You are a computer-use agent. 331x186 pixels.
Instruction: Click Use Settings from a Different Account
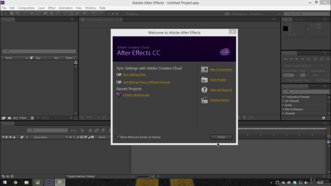click(146, 82)
